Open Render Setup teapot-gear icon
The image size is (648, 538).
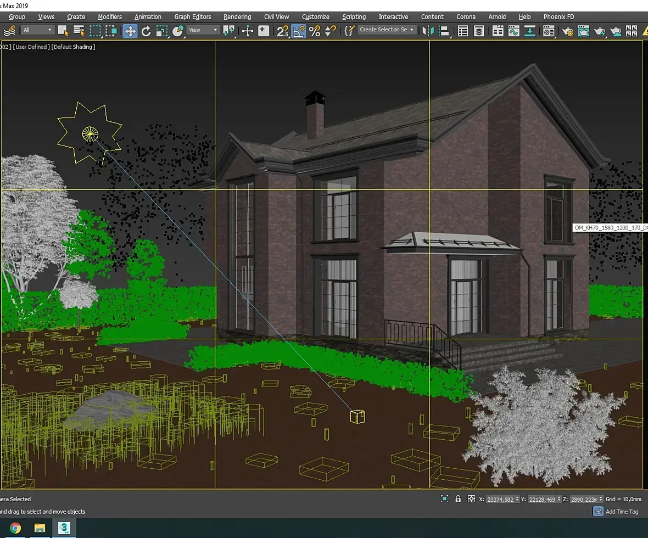[568, 31]
